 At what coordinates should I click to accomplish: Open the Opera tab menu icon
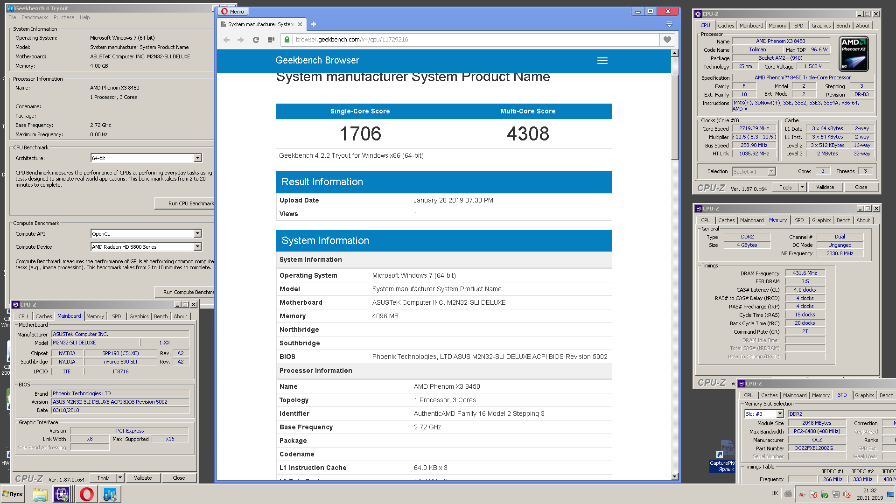coord(669,24)
